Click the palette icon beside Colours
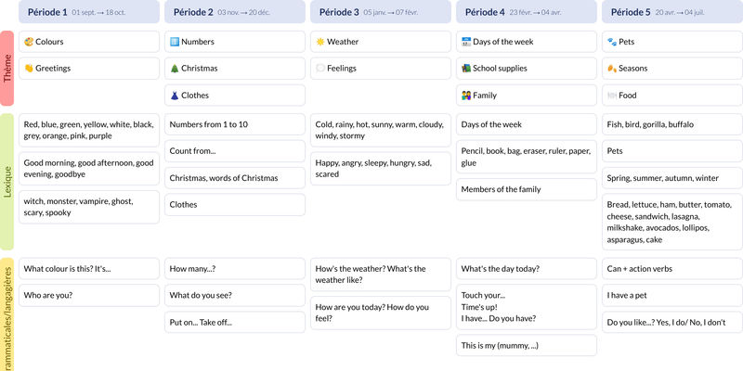The width and height of the screenshot is (743, 371). tap(29, 42)
